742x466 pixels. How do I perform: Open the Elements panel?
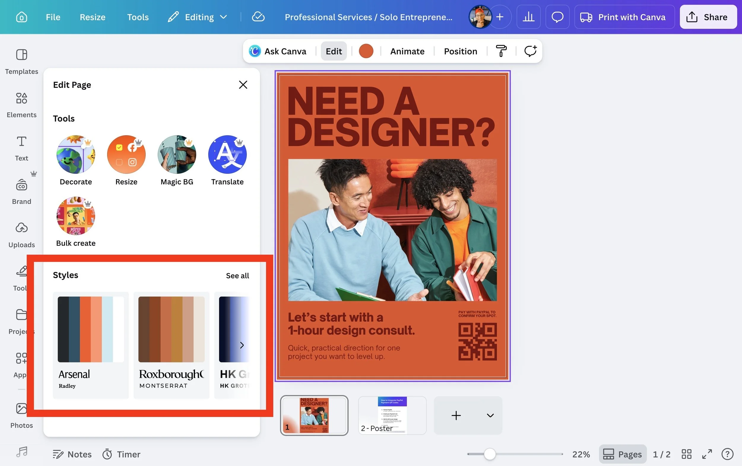pyautogui.click(x=21, y=105)
